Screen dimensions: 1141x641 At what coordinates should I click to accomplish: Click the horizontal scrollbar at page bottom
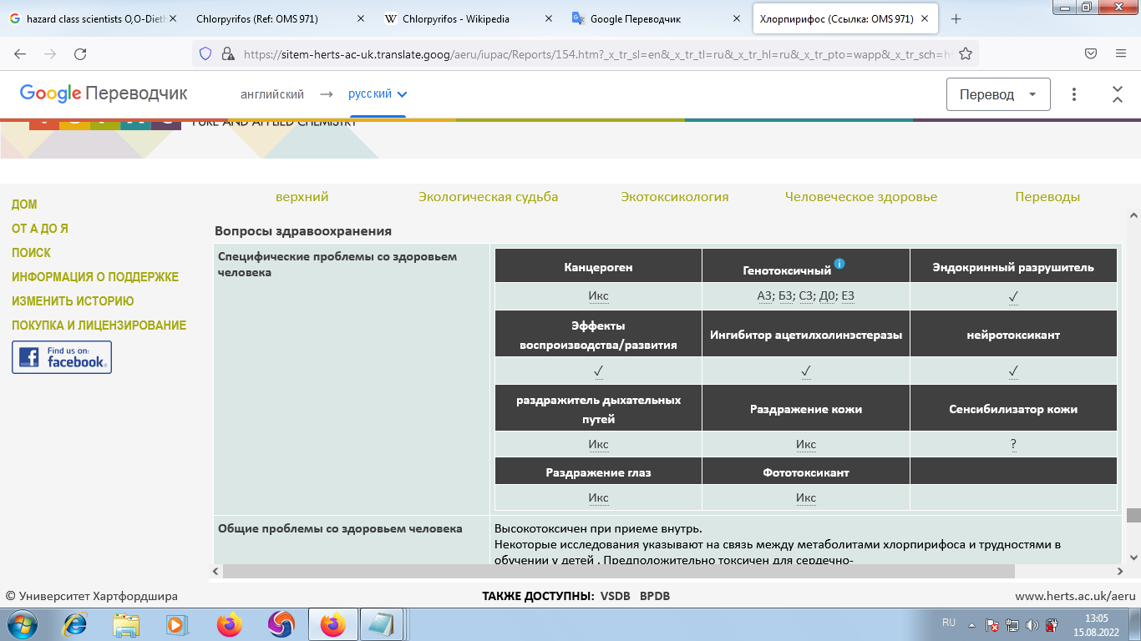[618, 572]
